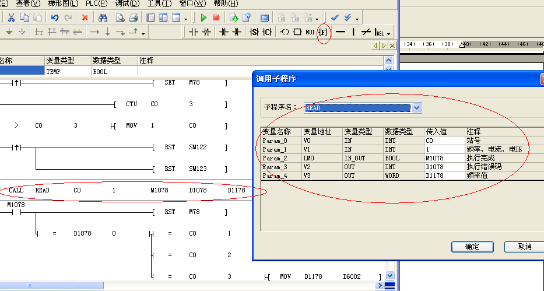The width and height of the screenshot is (544, 291).
Task: Click the MDI instruction icon
Action: (310, 32)
